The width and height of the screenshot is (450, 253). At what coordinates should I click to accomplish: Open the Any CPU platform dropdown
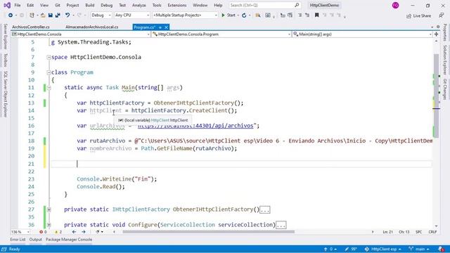point(132,15)
